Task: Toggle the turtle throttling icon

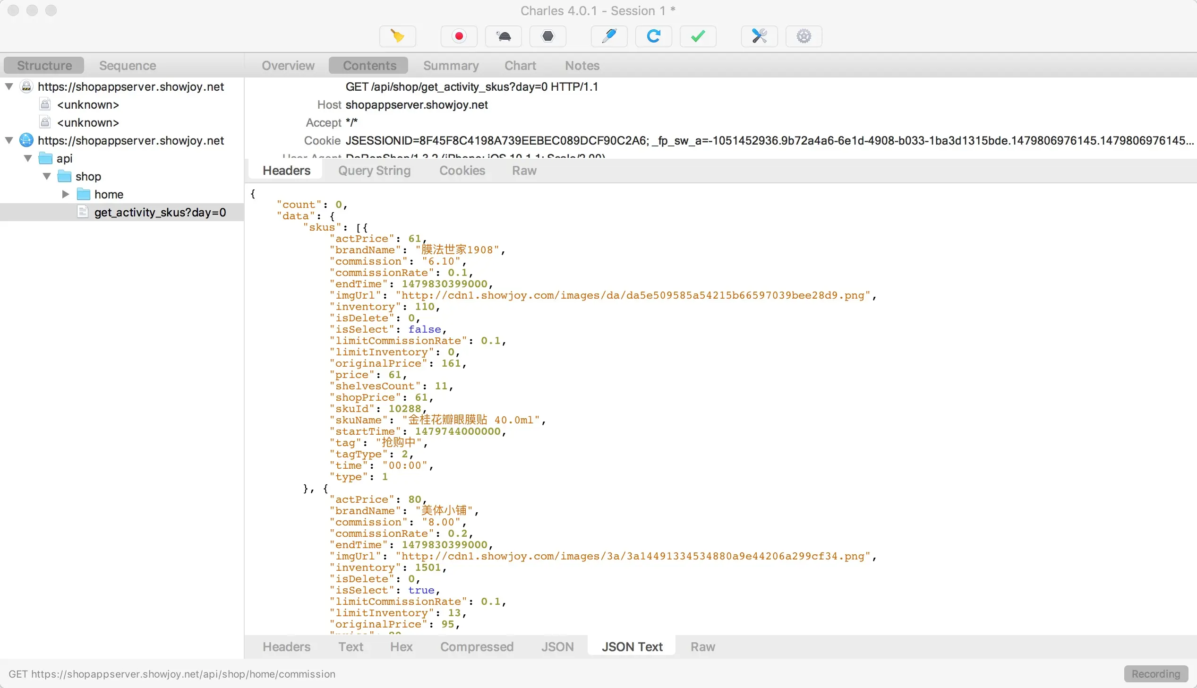Action: pyautogui.click(x=504, y=36)
